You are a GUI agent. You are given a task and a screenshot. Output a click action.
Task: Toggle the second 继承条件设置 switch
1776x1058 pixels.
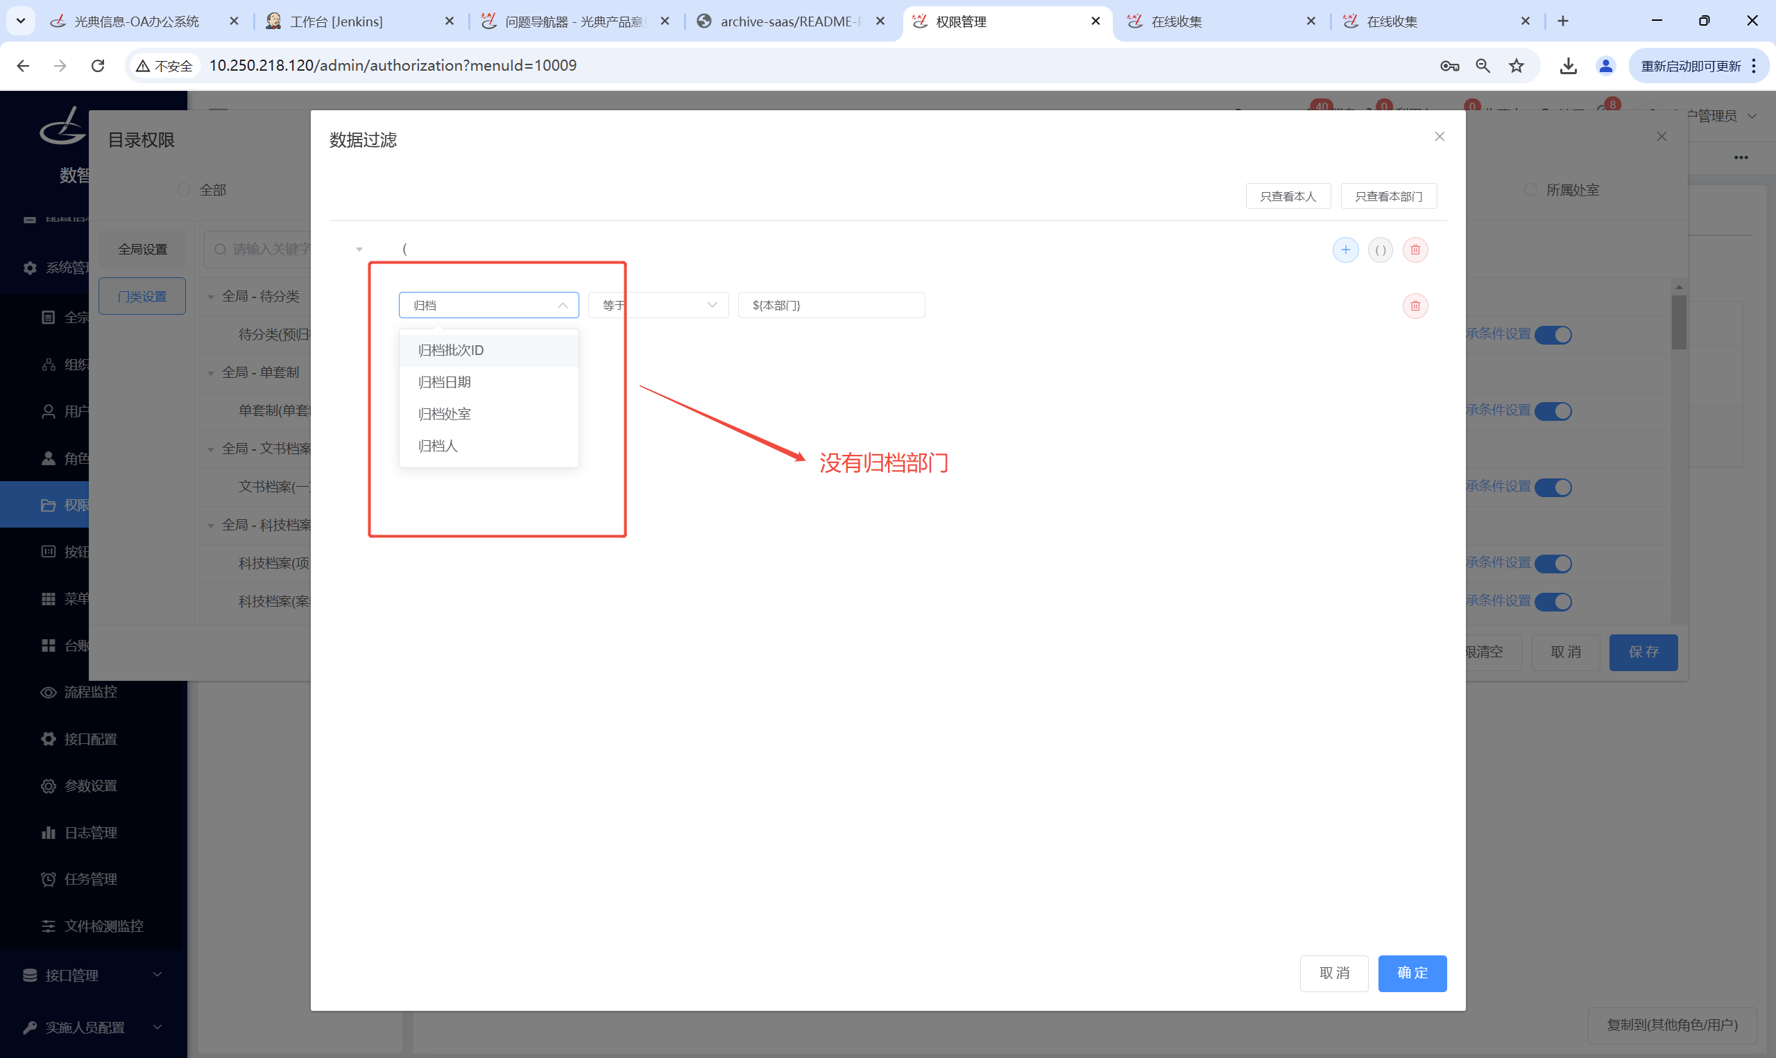coord(1553,411)
